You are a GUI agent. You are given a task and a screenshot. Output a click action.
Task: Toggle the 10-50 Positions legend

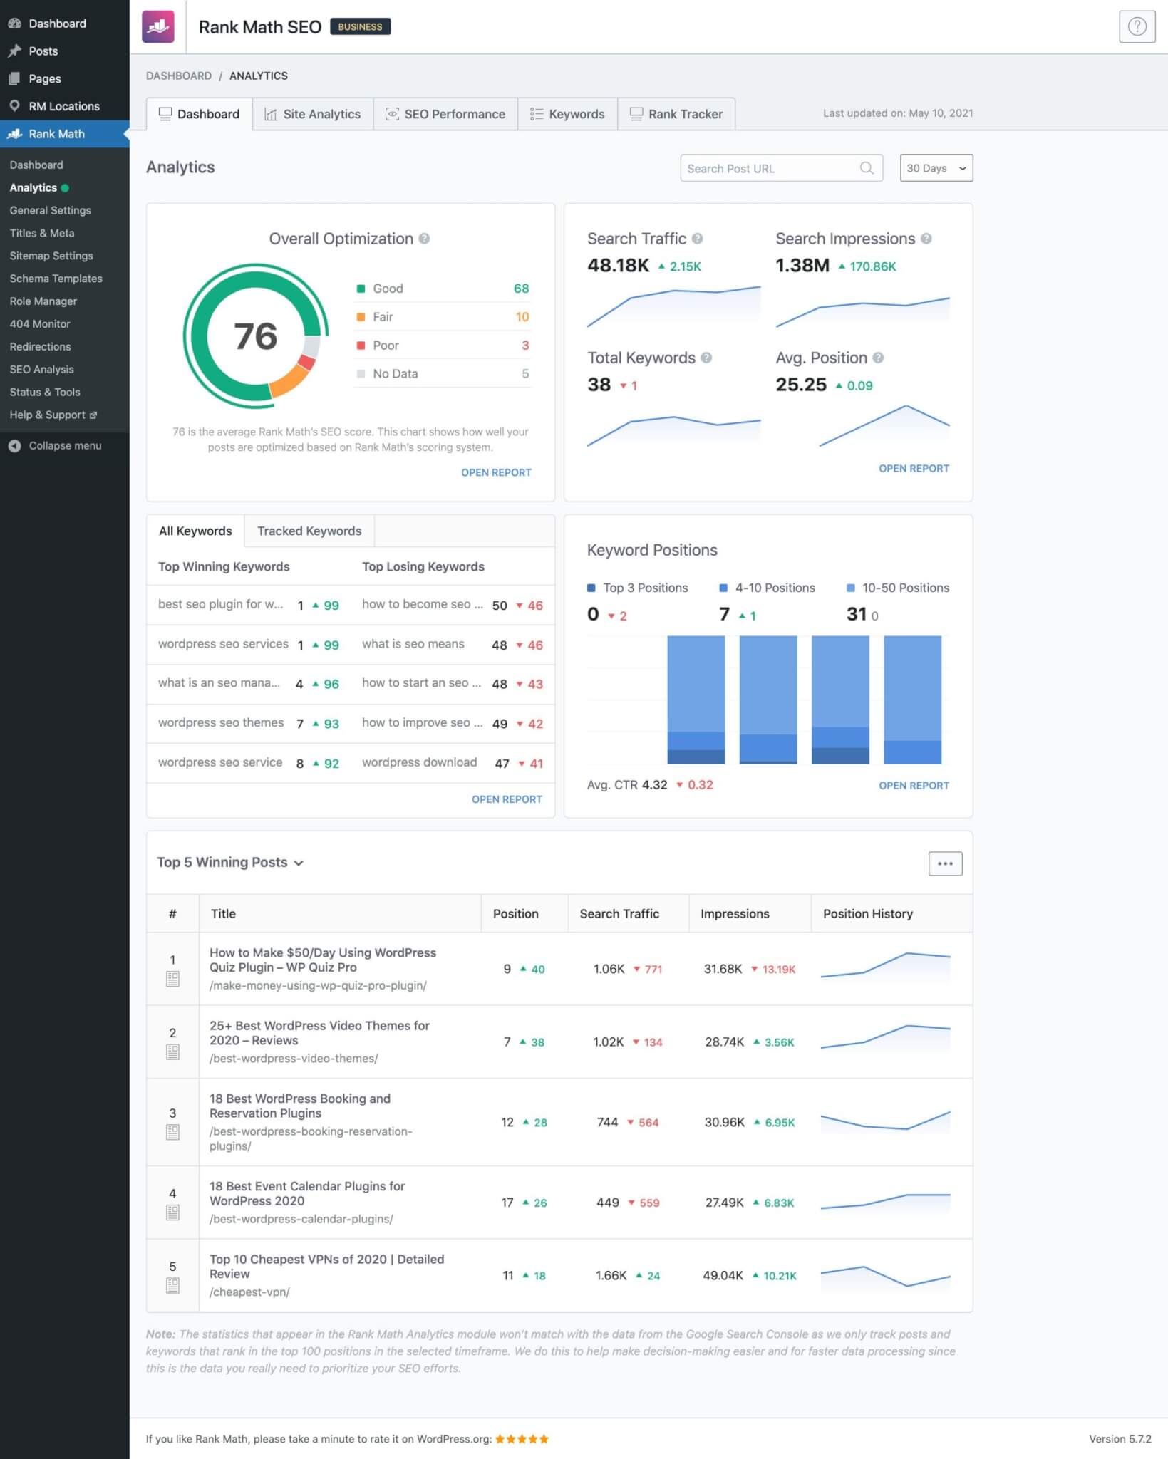point(897,588)
